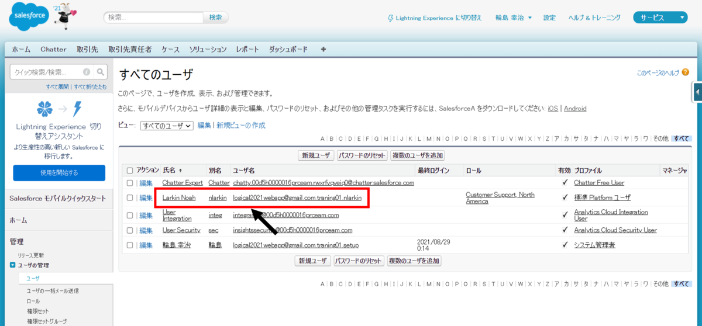Check the User Integration row checkbox
The image size is (702, 326).
point(130,215)
